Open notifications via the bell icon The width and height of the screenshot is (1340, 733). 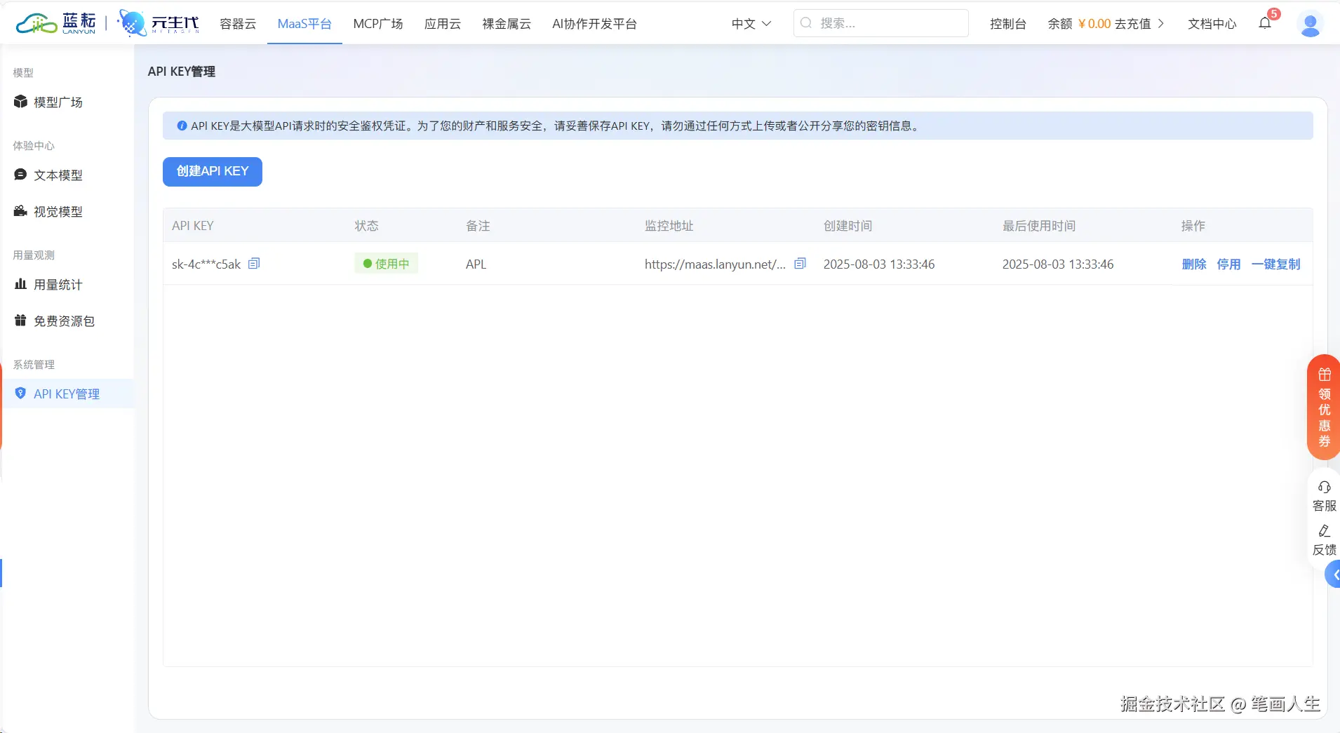point(1265,24)
